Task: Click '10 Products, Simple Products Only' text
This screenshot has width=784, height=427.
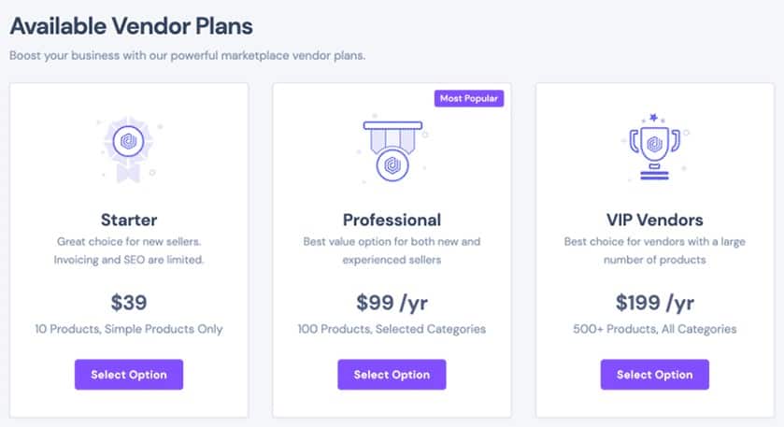Action: (x=129, y=329)
